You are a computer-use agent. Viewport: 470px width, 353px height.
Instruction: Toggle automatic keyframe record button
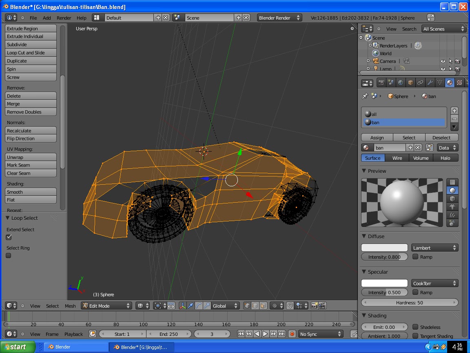(x=292, y=334)
